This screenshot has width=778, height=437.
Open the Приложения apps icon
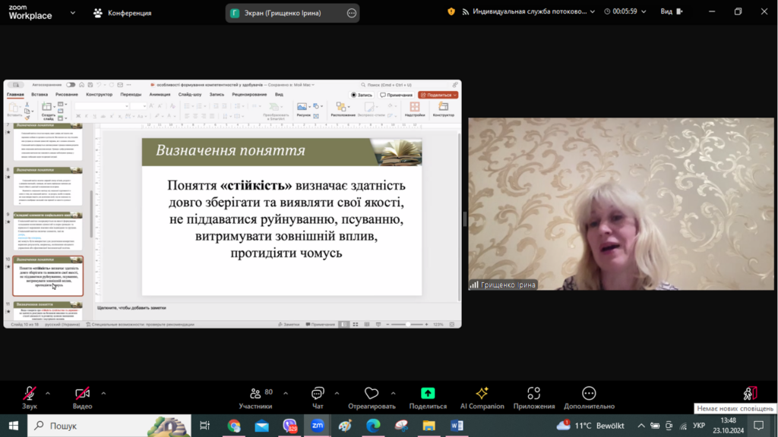(x=534, y=394)
